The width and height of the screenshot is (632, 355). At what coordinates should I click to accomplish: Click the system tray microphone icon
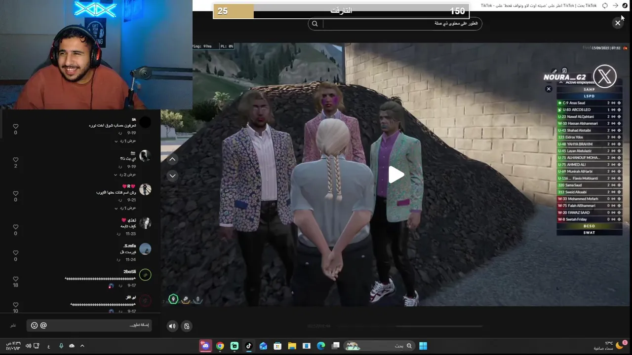coord(61,346)
